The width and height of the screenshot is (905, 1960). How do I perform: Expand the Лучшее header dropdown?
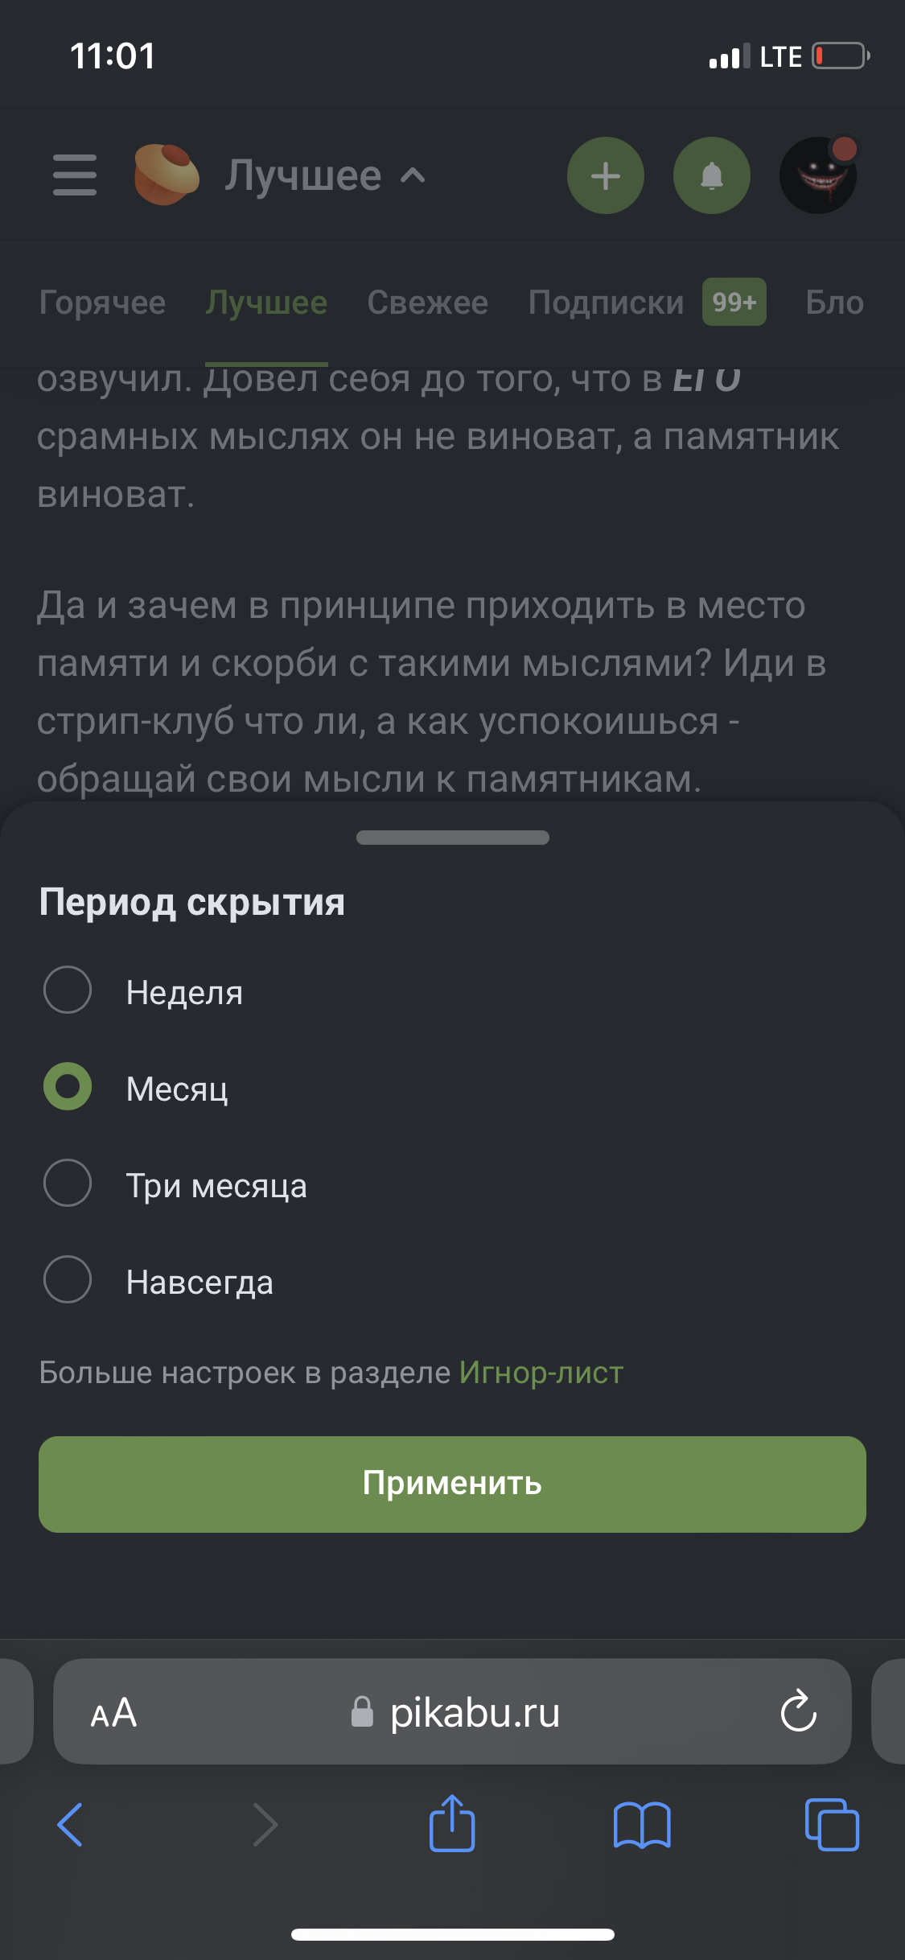coord(324,175)
